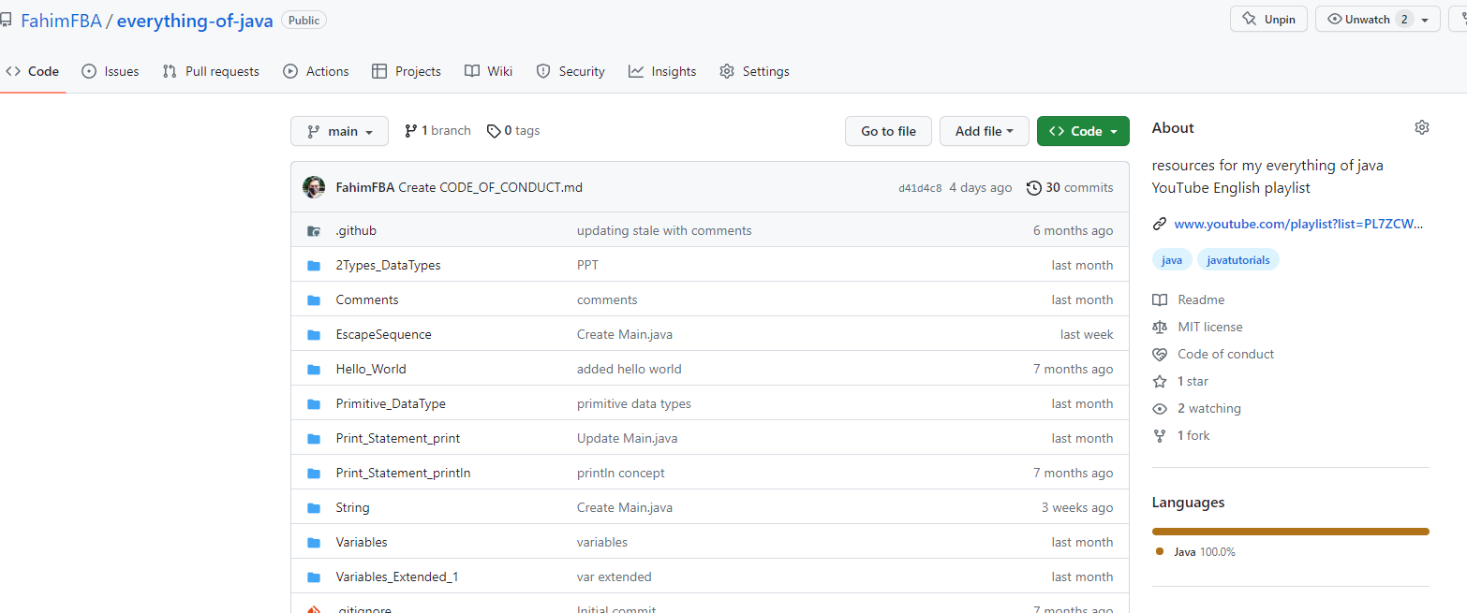Click the Comments folder icon
The width and height of the screenshot is (1467, 613).
(x=314, y=299)
